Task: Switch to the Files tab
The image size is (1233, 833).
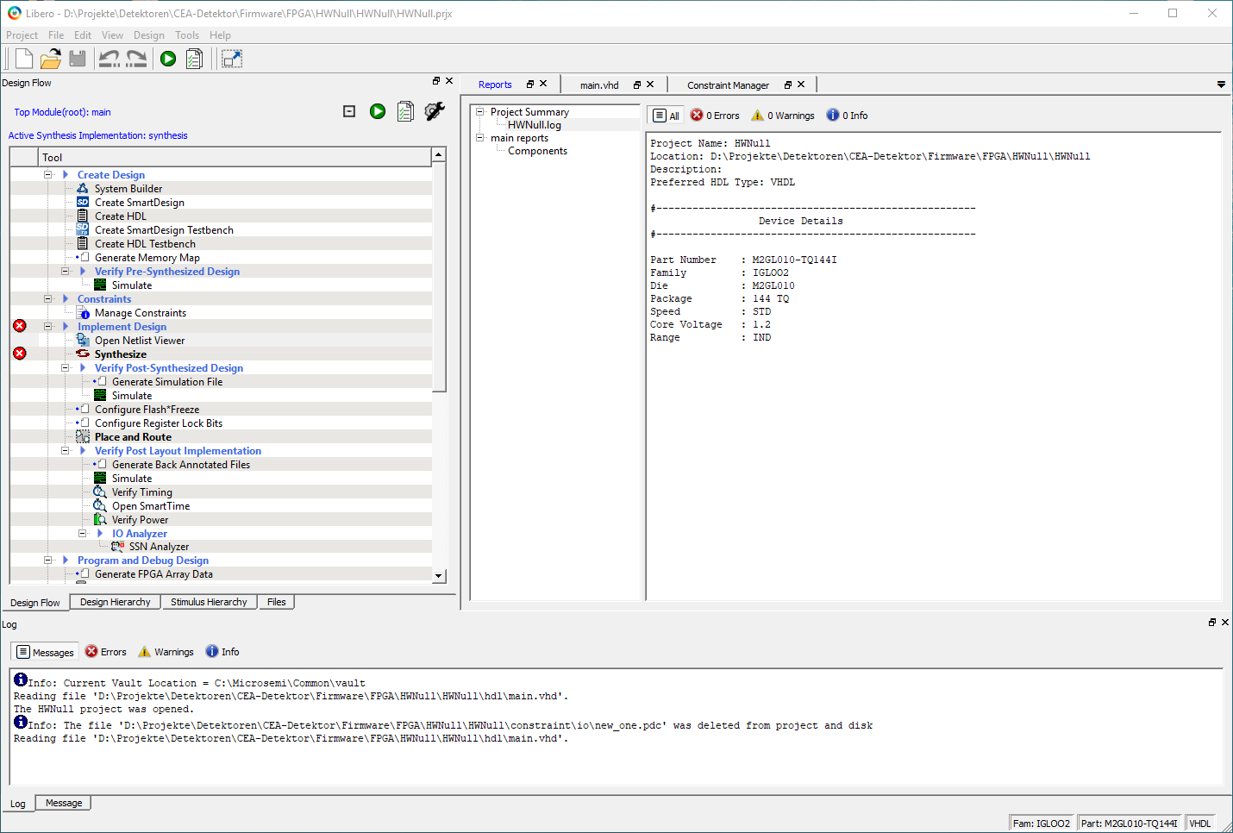Action: coord(277,602)
